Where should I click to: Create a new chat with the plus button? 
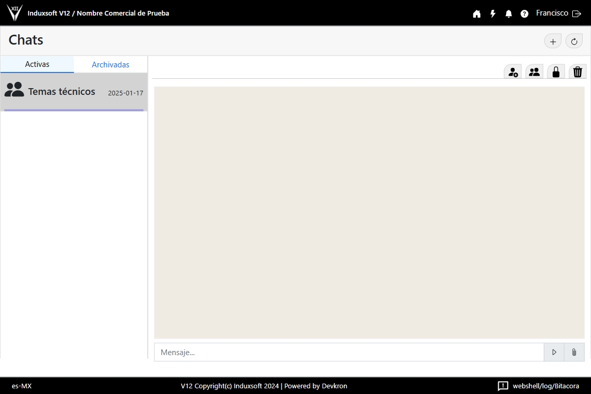553,41
